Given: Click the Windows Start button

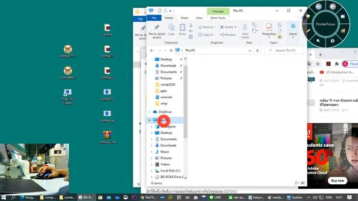Looking at the screenshot, I should 3,197.
